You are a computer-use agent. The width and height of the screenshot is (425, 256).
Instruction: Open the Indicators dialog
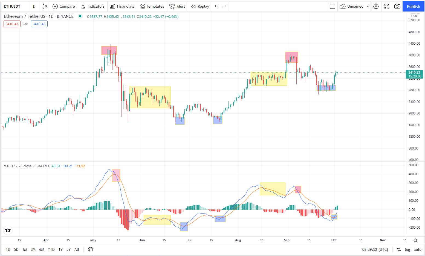point(93,6)
